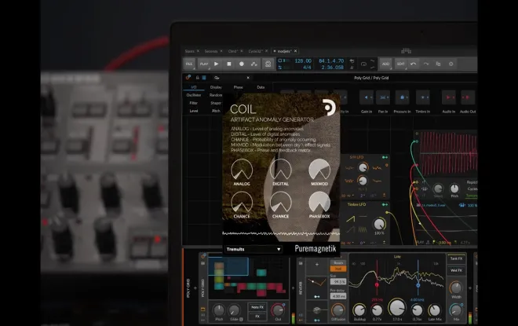The width and height of the screenshot is (518, 326).
Task: Click the Pitch knob in the sampler module
Action: (454, 189)
